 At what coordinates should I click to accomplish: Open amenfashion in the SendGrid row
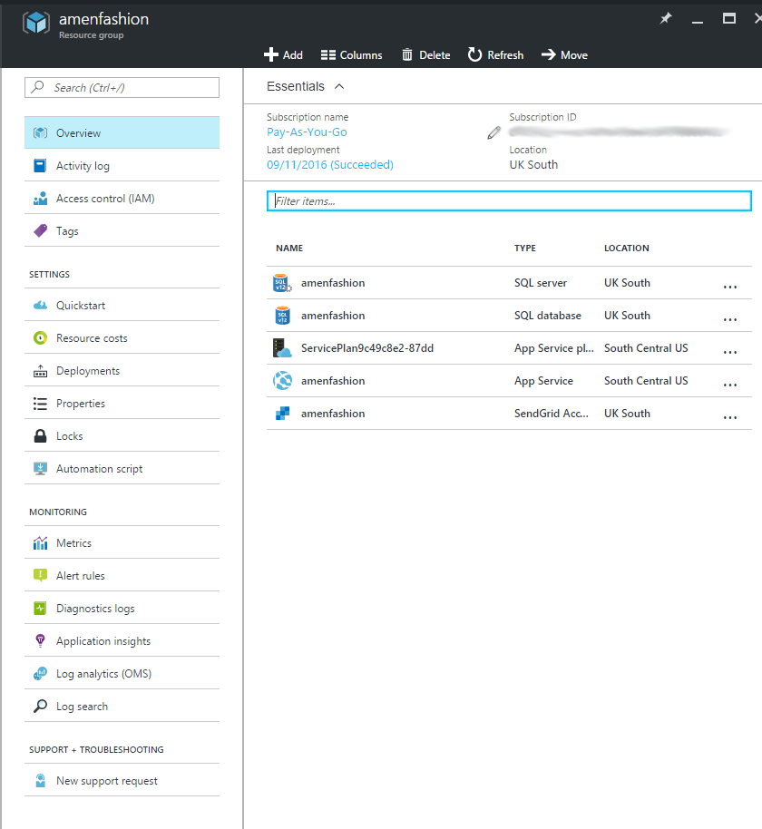[x=333, y=414]
